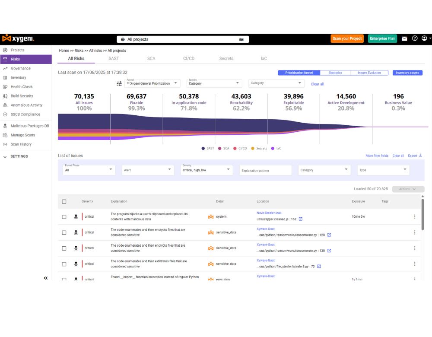
Task: Click the SAST legend color dot
Action: 203,148
